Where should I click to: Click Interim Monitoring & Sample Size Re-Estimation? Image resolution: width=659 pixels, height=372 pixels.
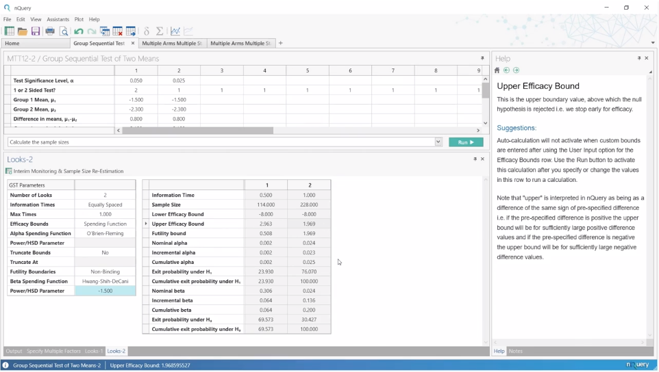click(x=68, y=172)
